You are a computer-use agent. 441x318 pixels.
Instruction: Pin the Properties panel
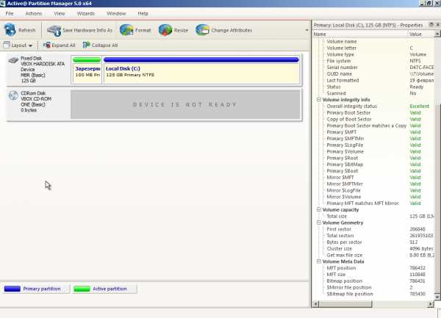[x=431, y=25]
